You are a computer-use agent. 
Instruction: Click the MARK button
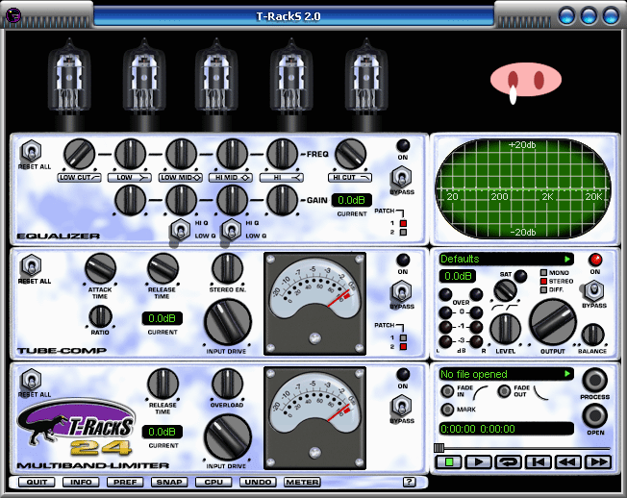pos(447,410)
